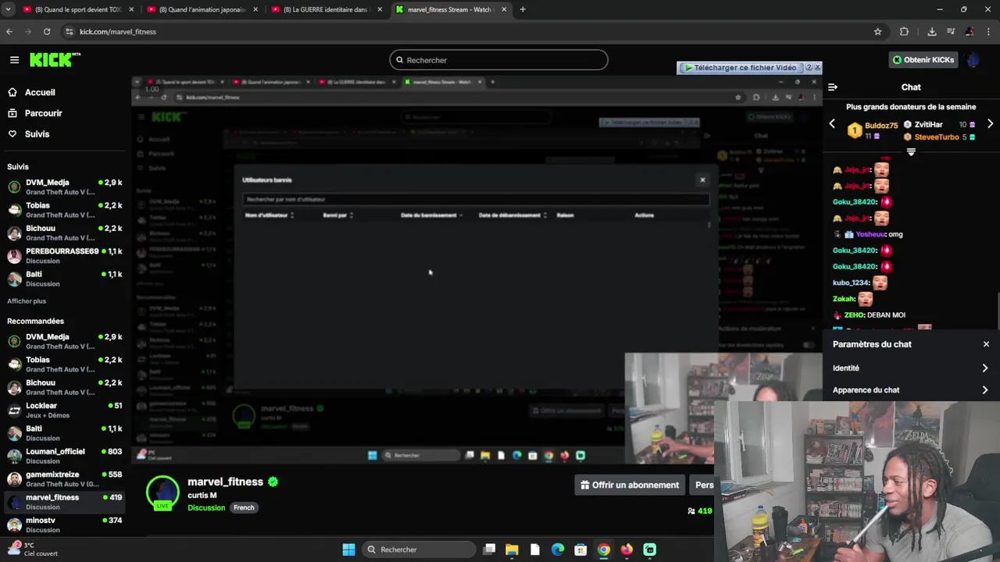Viewport: 1000px width, 562px height.
Task: Switch to tab 'La GUERRE identitaire dans'
Action: [x=327, y=9]
